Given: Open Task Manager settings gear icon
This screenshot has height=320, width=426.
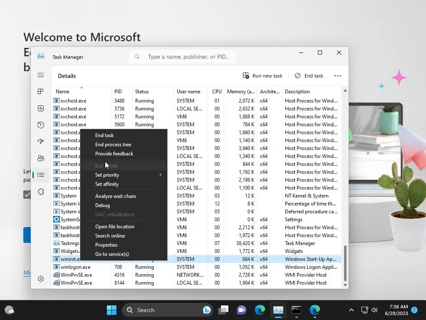Looking at the screenshot, I should tap(41, 279).
